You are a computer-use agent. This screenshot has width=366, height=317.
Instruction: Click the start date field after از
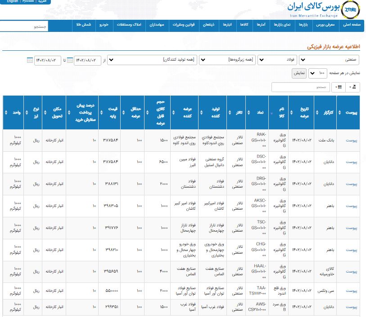(x=87, y=60)
